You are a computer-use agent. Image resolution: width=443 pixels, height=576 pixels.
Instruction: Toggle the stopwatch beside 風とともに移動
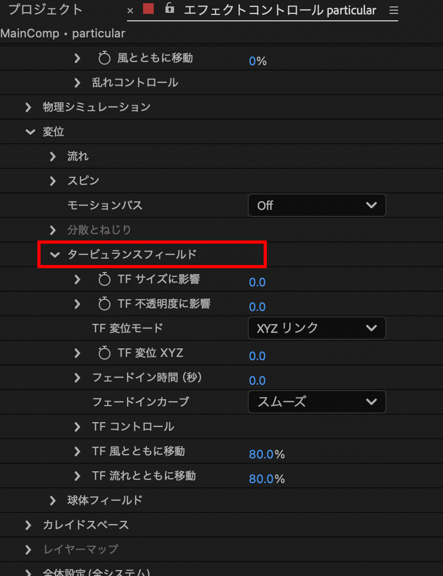pyautogui.click(x=105, y=58)
